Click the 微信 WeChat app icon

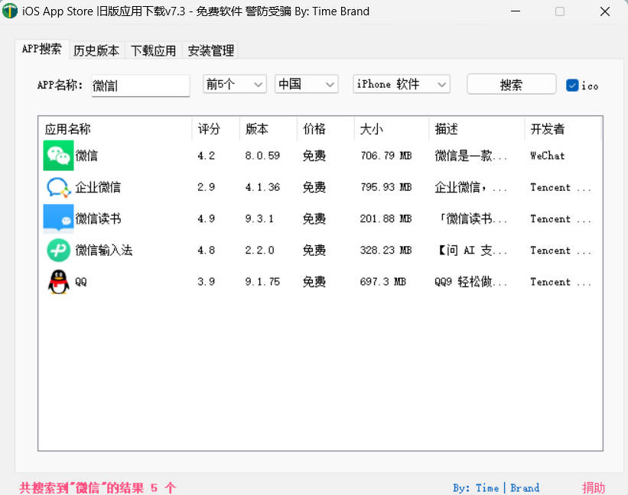click(58, 156)
